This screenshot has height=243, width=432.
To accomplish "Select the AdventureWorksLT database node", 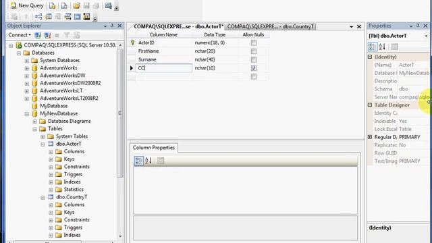I will 61,90.
